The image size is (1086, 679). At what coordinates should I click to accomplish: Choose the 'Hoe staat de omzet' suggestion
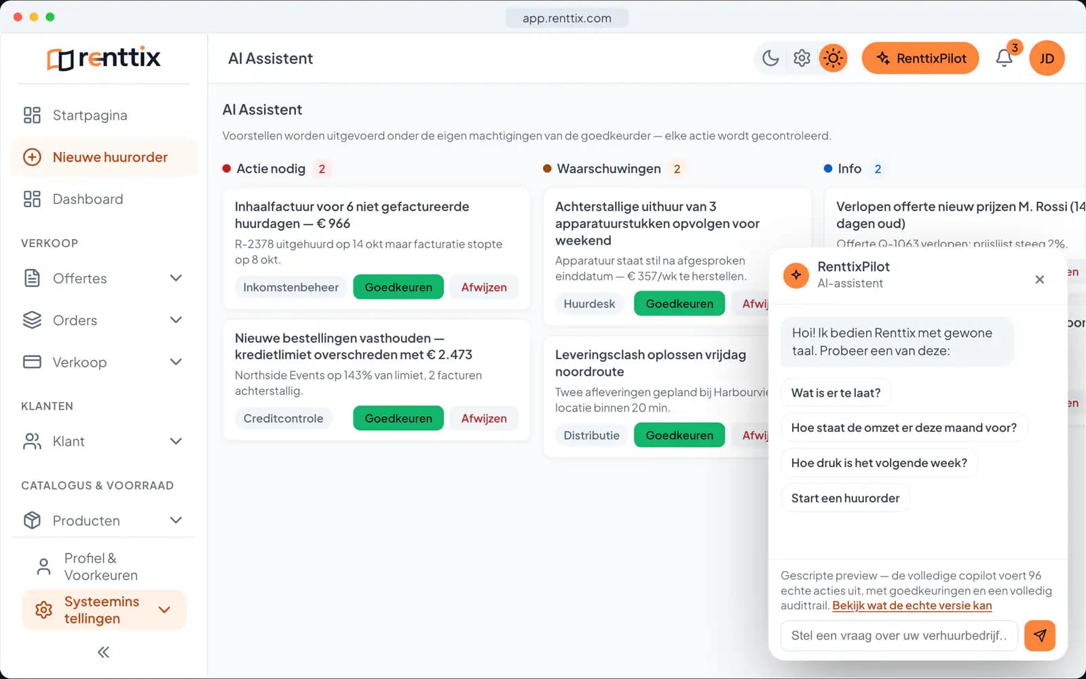click(x=904, y=428)
